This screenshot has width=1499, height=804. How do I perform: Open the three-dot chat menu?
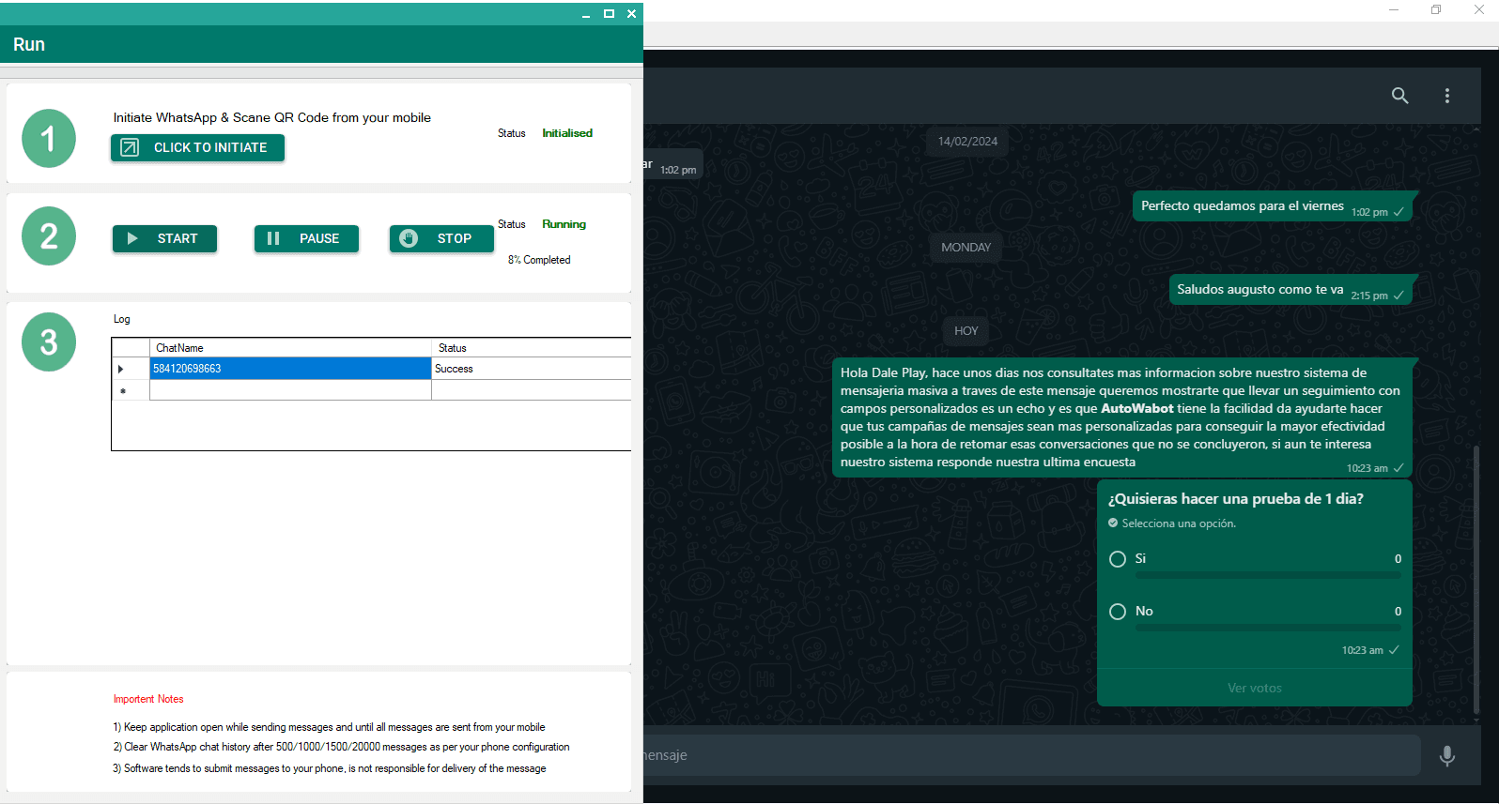point(1446,96)
